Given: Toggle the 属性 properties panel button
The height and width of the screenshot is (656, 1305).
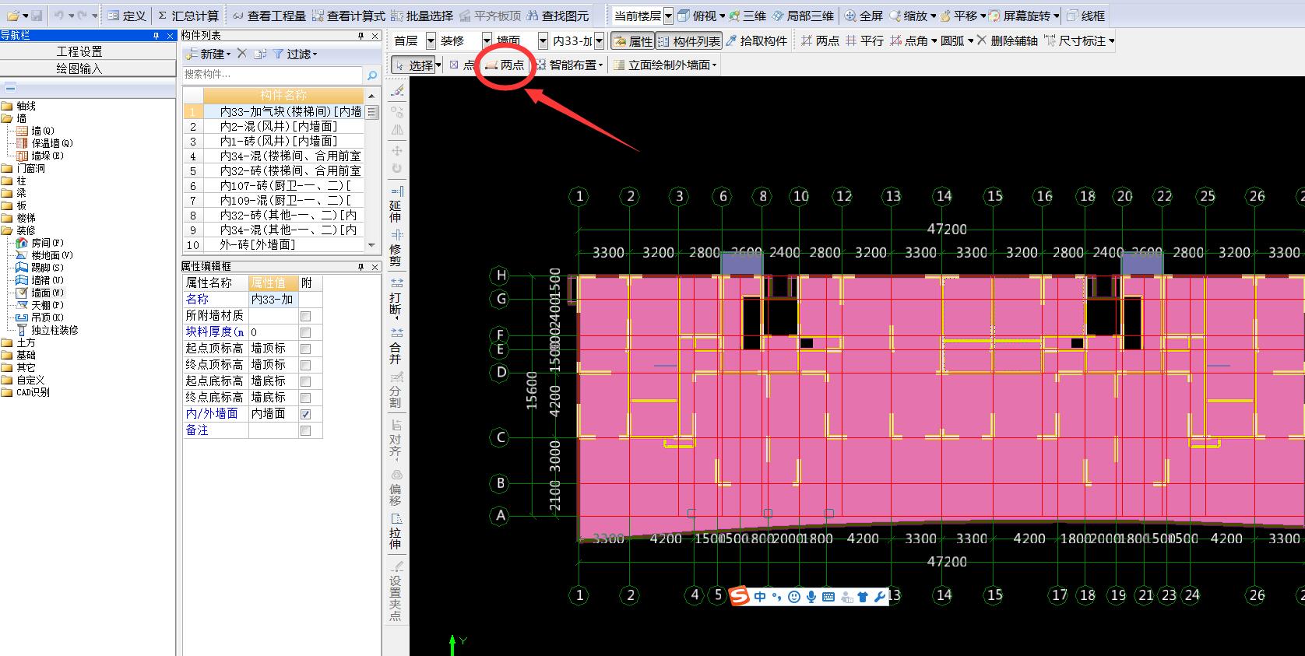Looking at the screenshot, I should (x=633, y=40).
